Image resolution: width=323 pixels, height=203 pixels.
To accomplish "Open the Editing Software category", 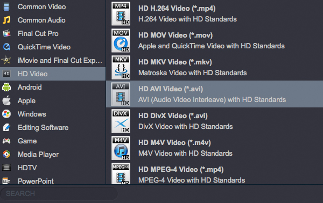I will 53,127.
